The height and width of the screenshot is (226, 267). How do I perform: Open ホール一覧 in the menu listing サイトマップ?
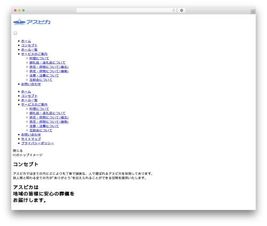coord(29,100)
